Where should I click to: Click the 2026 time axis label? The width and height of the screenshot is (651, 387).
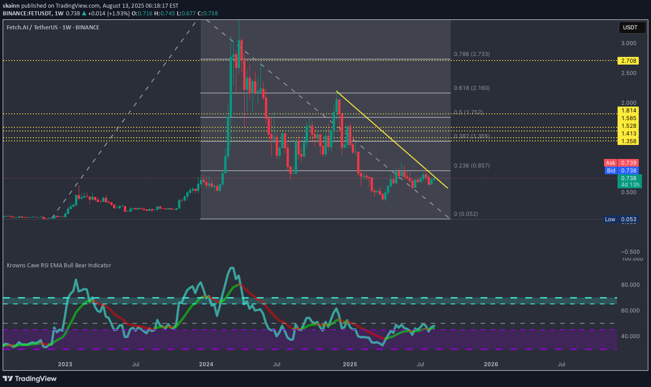click(491, 364)
